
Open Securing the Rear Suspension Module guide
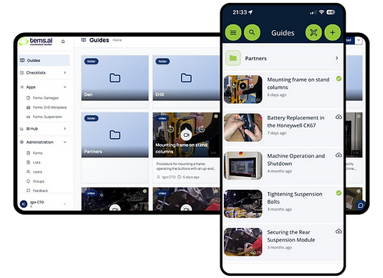[291, 236]
